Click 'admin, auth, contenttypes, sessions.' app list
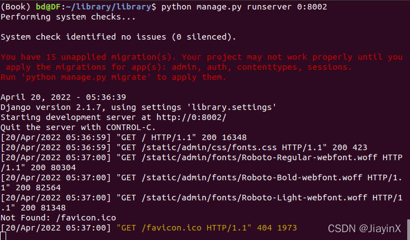The height and width of the screenshot is (240, 410). (261, 67)
